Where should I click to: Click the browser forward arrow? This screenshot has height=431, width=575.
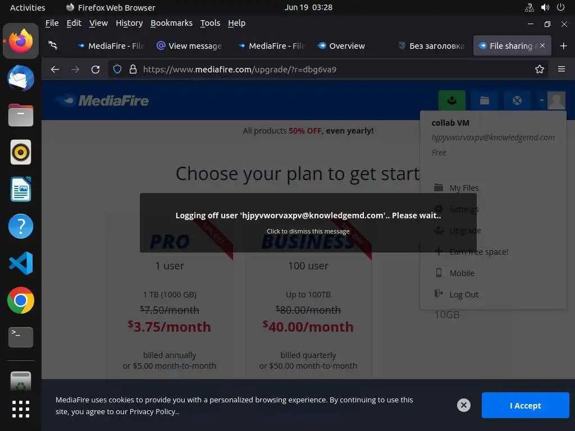pos(75,69)
